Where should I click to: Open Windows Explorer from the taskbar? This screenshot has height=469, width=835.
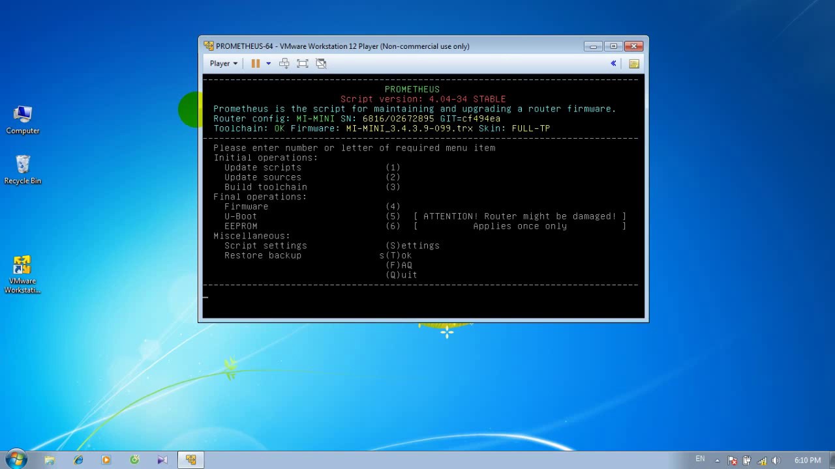50,460
